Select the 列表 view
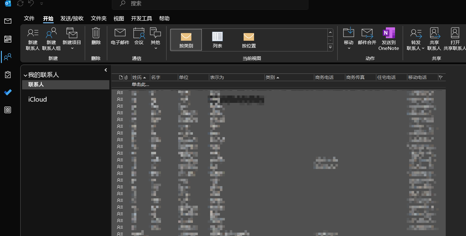The image size is (466, 236). click(x=217, y=40)
